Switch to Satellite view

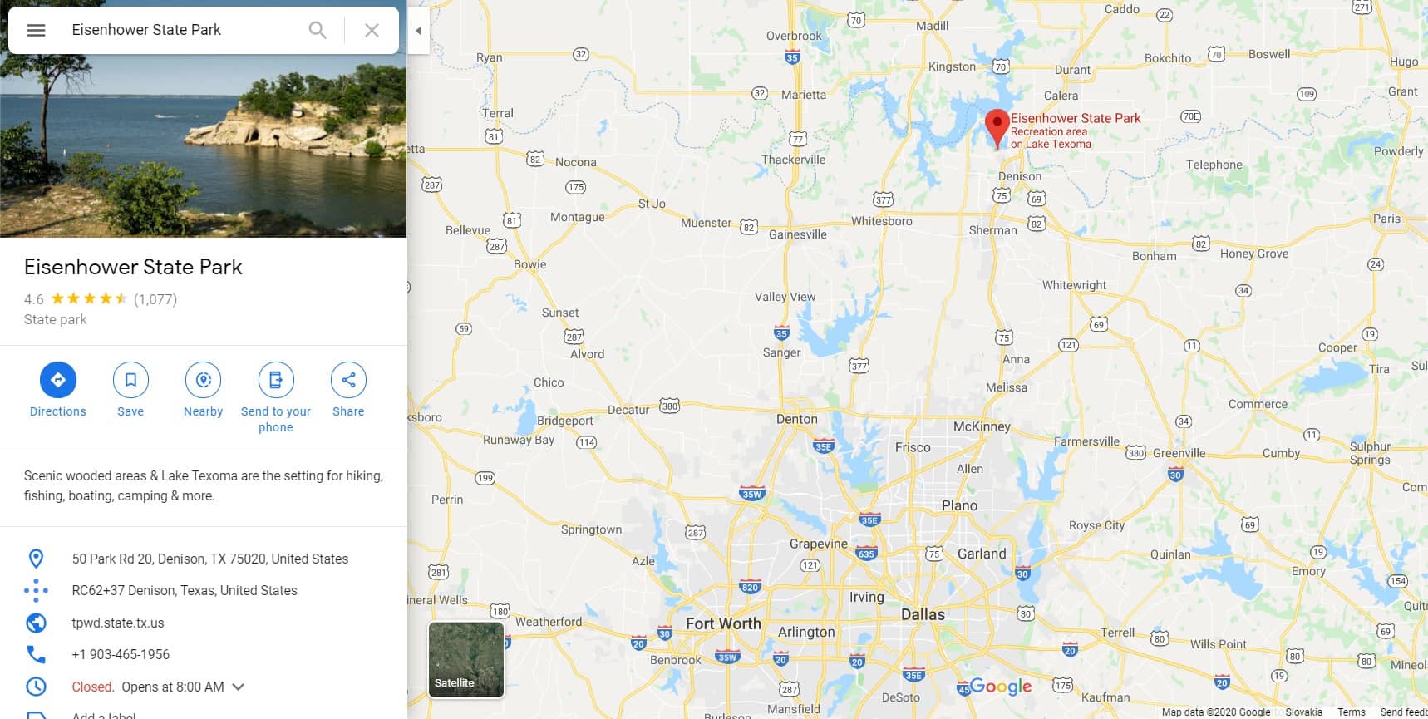point(466,660)
